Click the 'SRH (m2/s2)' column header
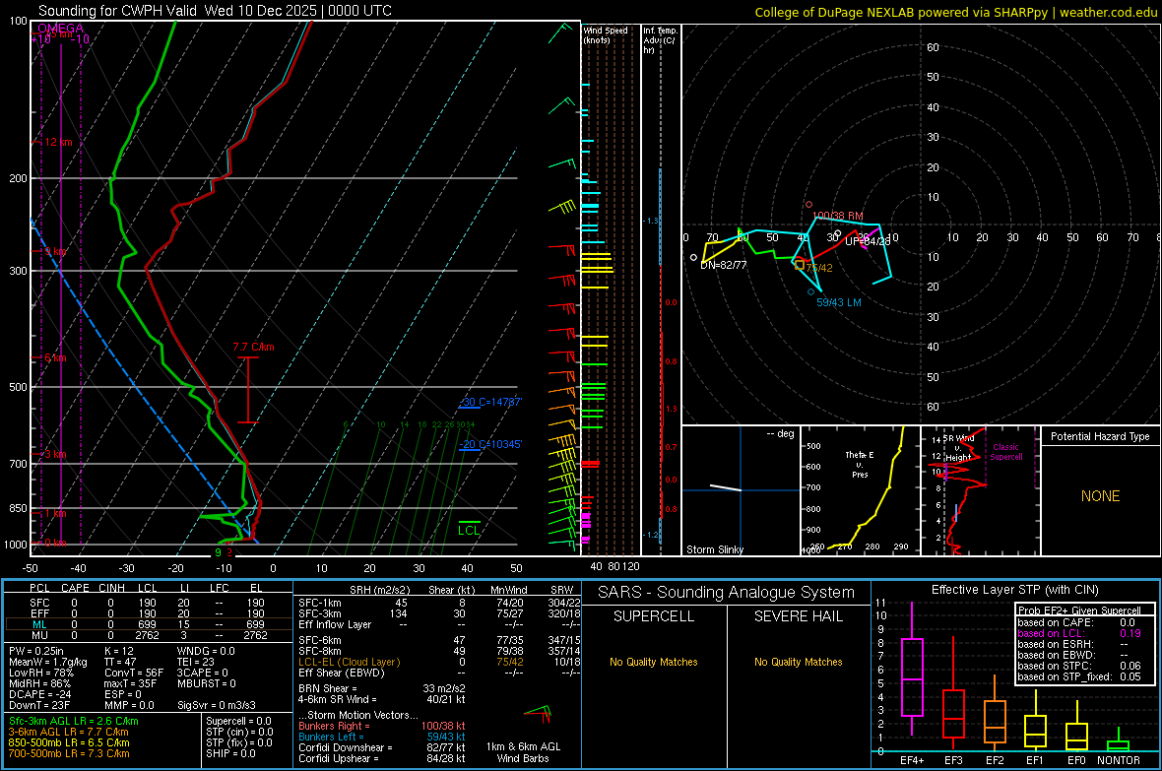This screenshot has width=1162, height=771. coord(379,590)
